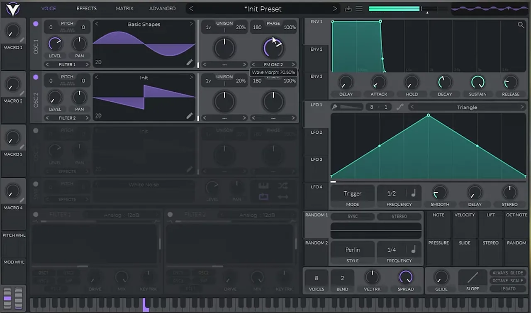Toggle the ALWAYS GLIDE option
This screenshot has width=531, height=313.
(508, 273)
